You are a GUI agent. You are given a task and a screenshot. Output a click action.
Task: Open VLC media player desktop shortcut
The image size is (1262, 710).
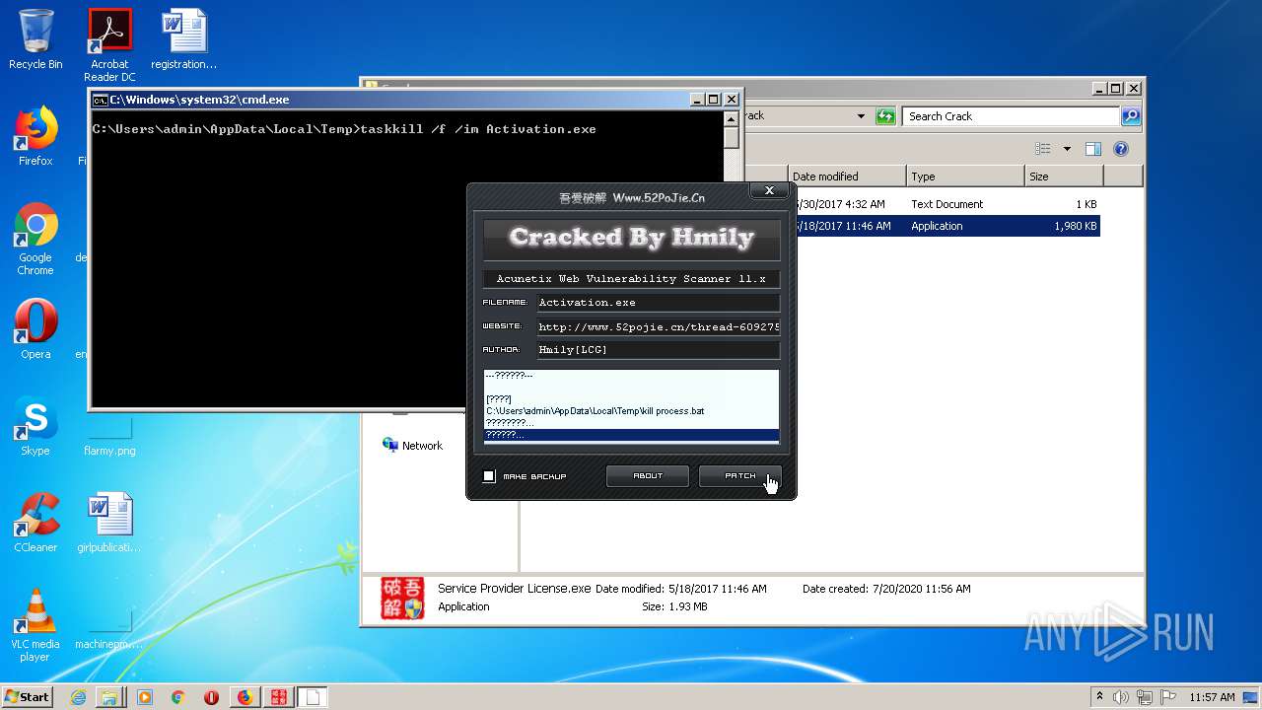point(35,625)
